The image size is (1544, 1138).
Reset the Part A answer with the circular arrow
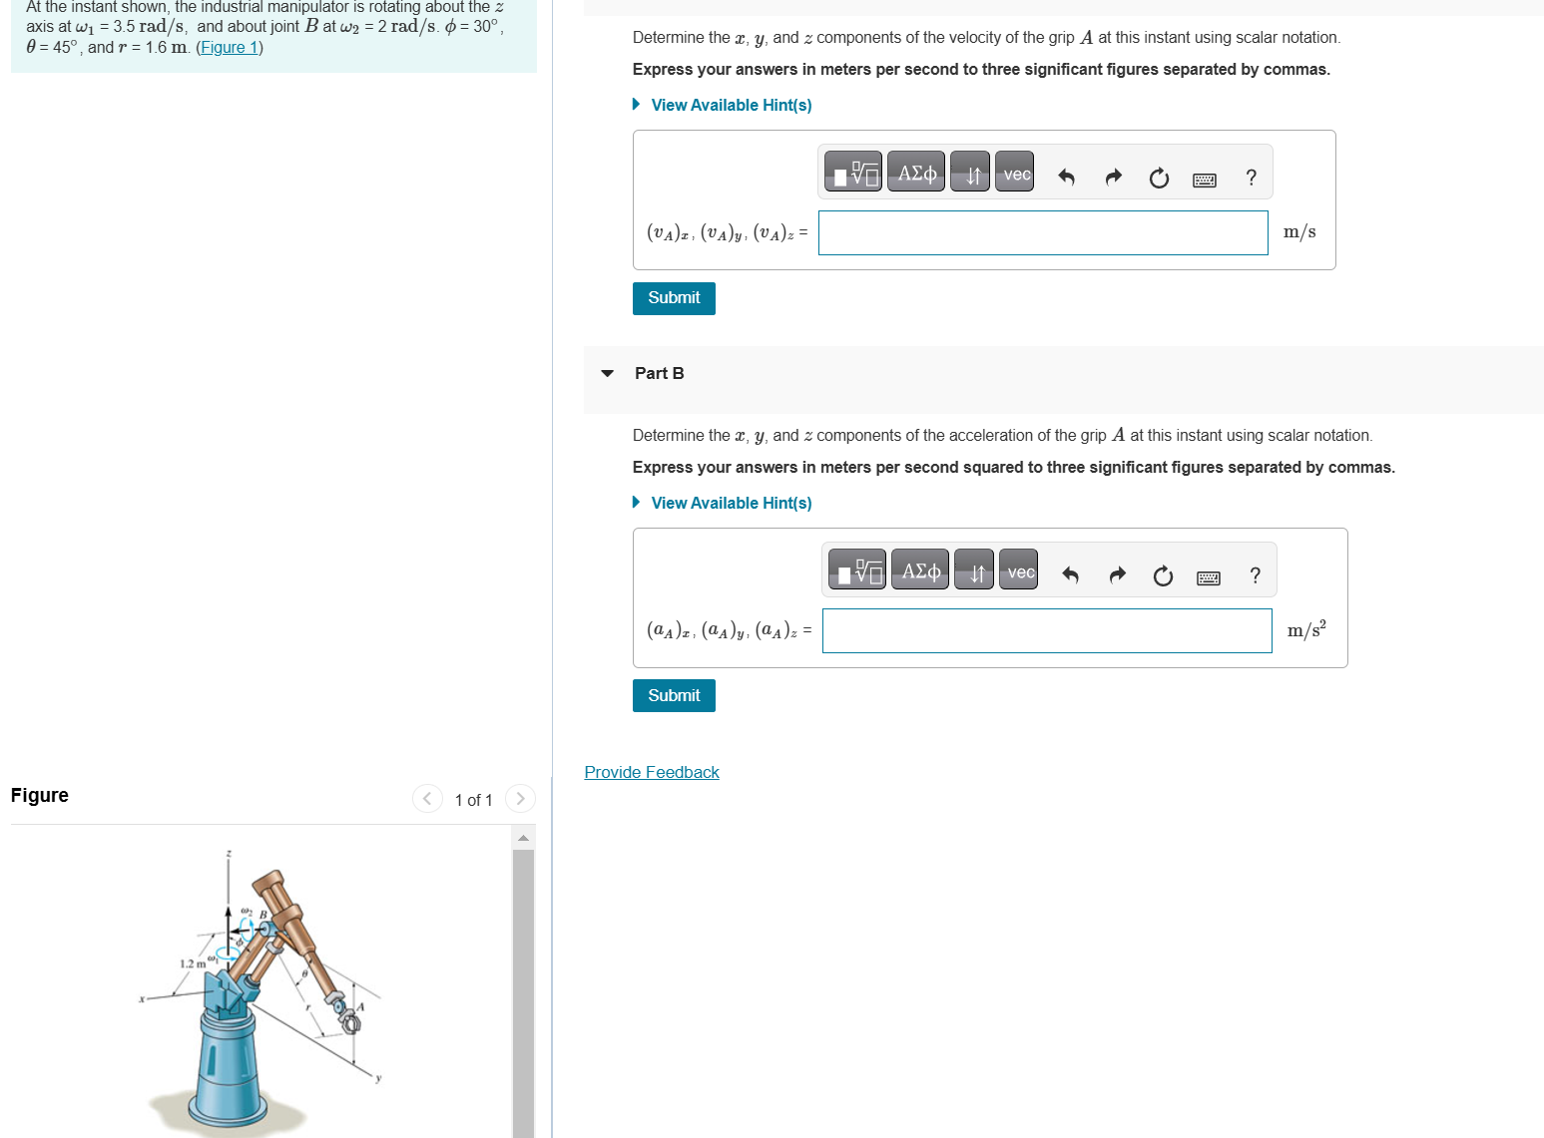pos(1158,179)
